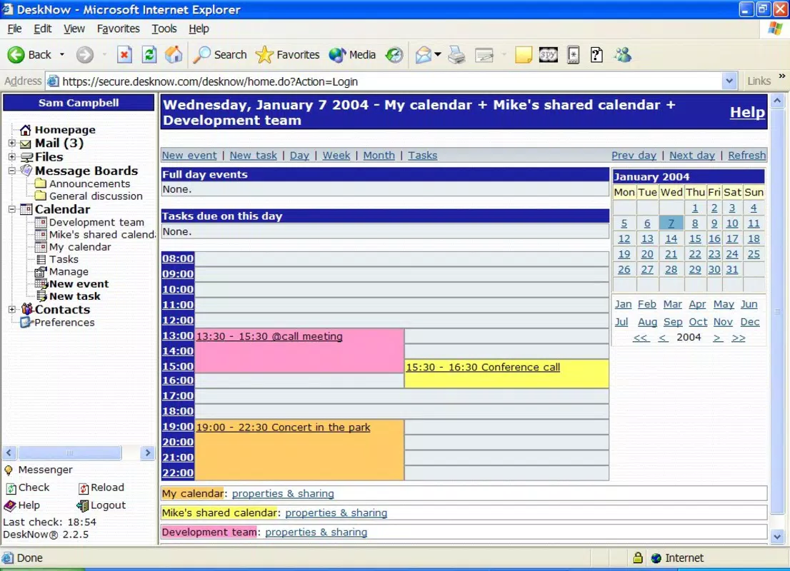This screenshot has width=790, height=571.
Task: Open Manage under Calendar in sidebar
Action: click(x=69, y=271)
